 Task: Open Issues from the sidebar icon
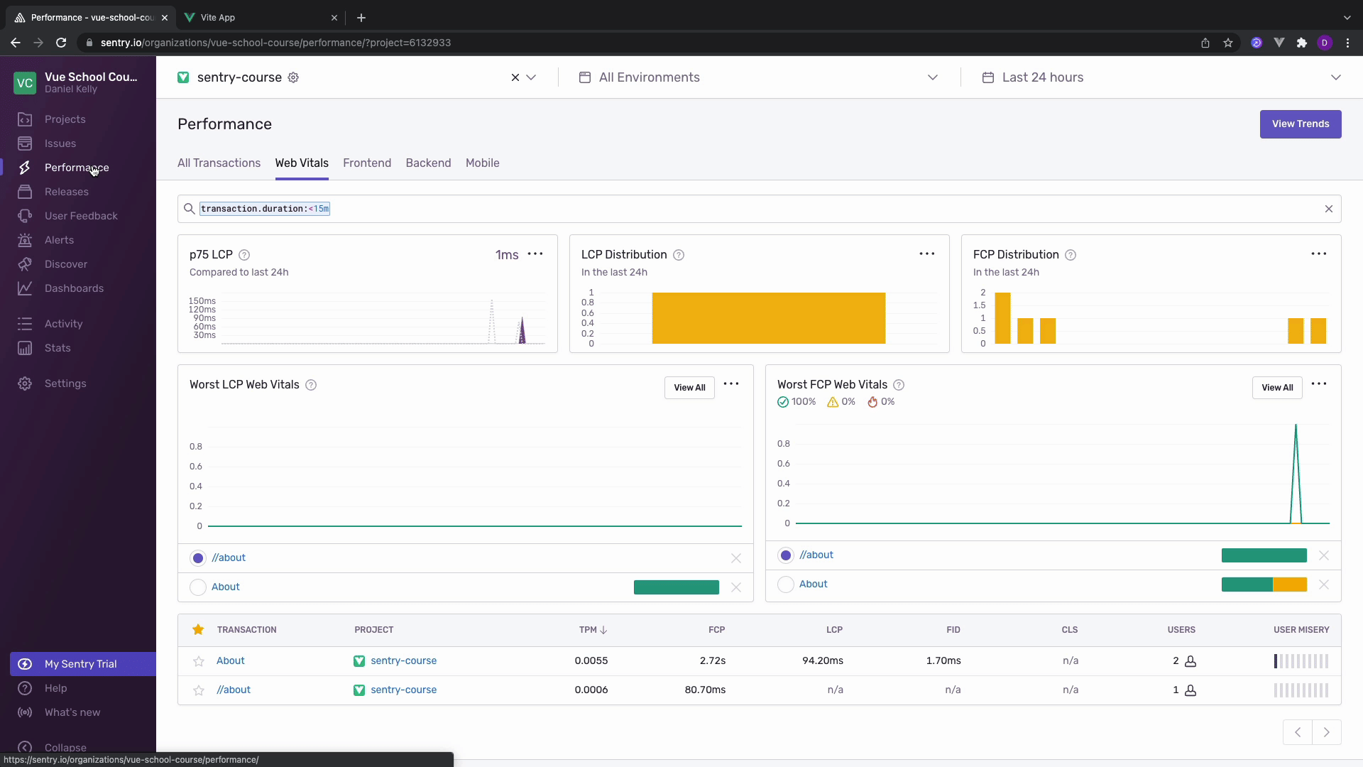click(x=25, y=143)
